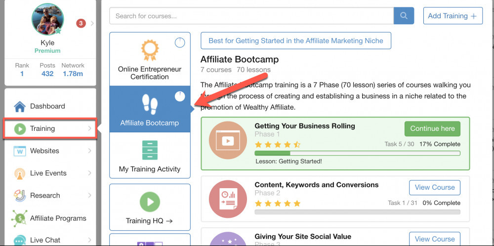Image resolution: width=494 pixels, height=246 pixels.
Task: Open the Training HQ link
Action: point(150,221)
